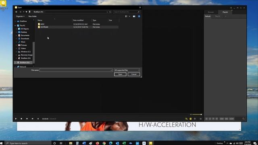Expand the OneDrive tree node
Viewport: 258px width, 145px height.
[x=15, y=21]
